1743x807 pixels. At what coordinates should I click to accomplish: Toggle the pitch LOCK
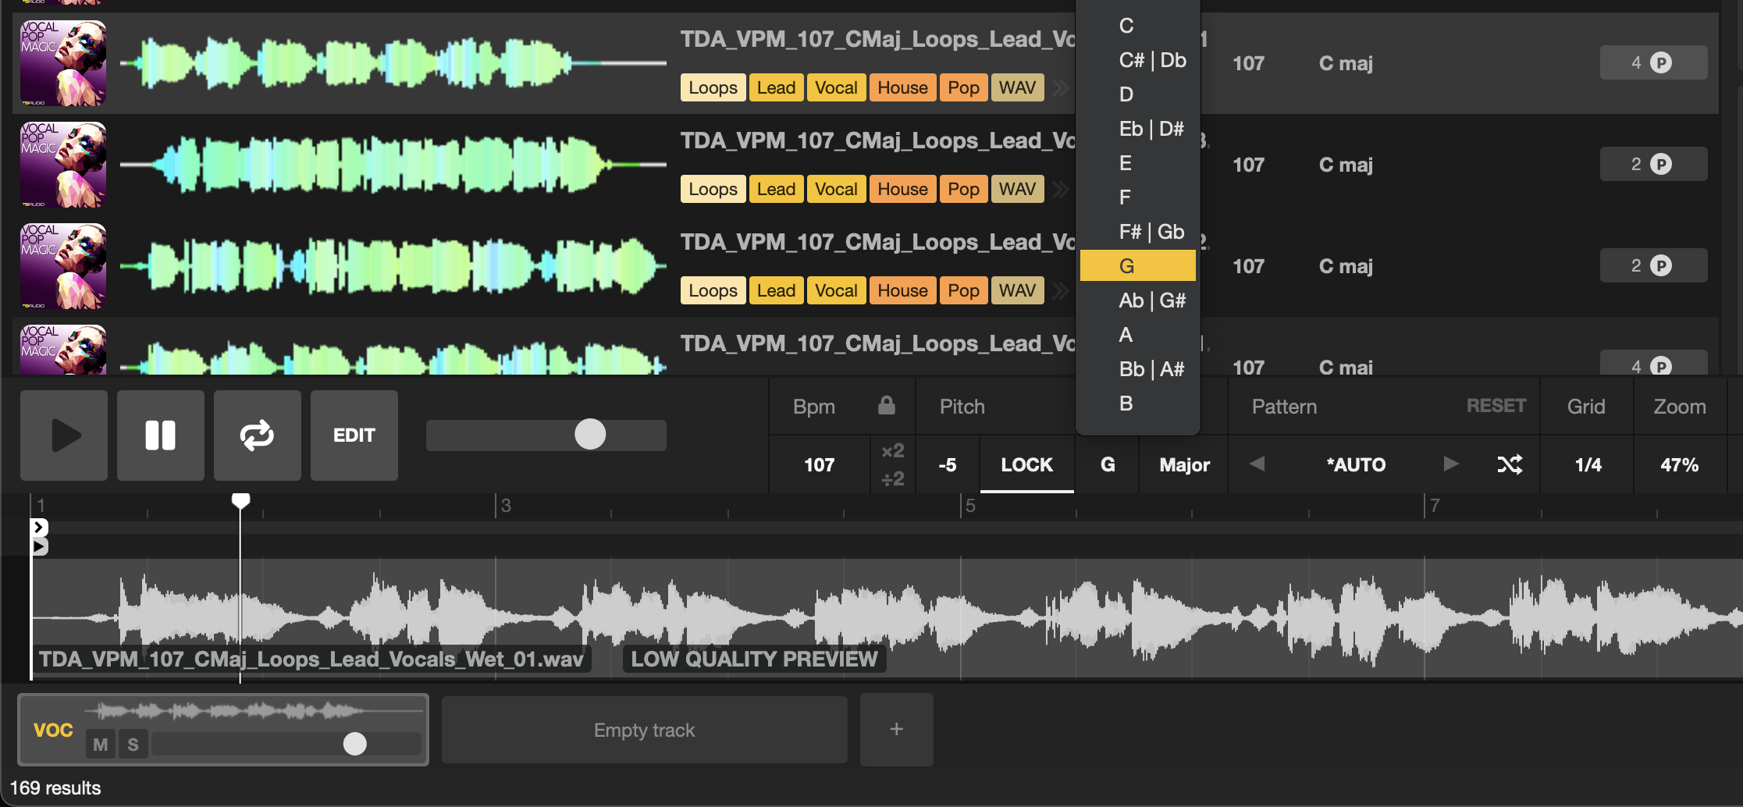pyautogui.click(x=1026, y=464)
